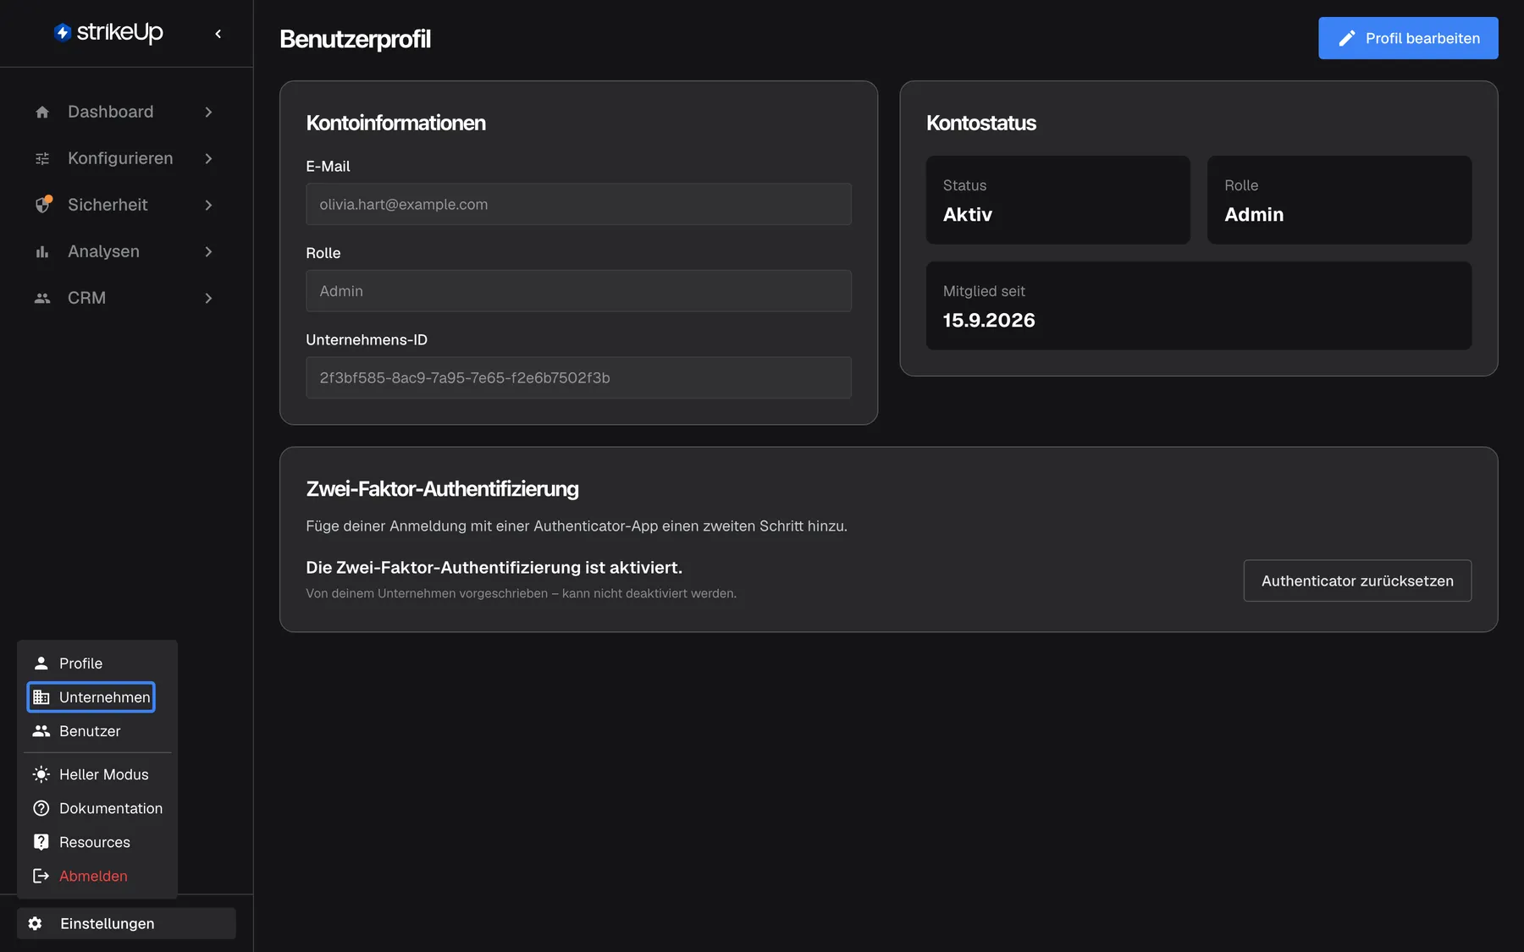Screen dimensions: 1524x952
Task: Click the Einstellungen button in the sidebar
Action: (126, 923)
